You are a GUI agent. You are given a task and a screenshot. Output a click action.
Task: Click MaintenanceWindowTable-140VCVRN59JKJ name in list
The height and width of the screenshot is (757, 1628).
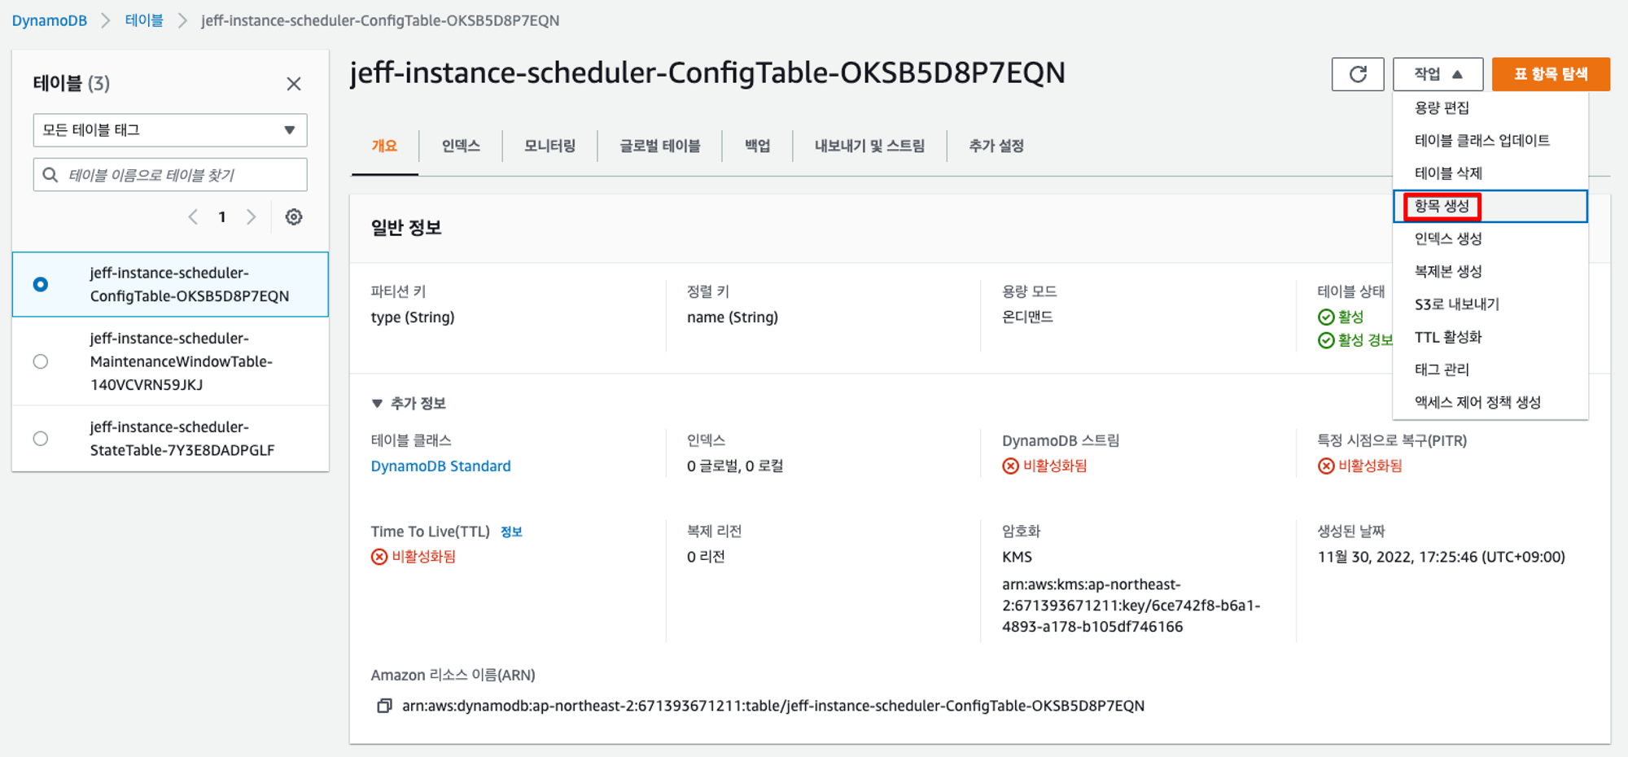pyautogui.click(x=182, y=361)
